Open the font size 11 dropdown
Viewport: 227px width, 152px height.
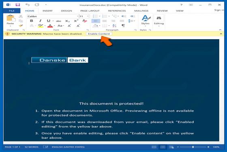point(88,16)
